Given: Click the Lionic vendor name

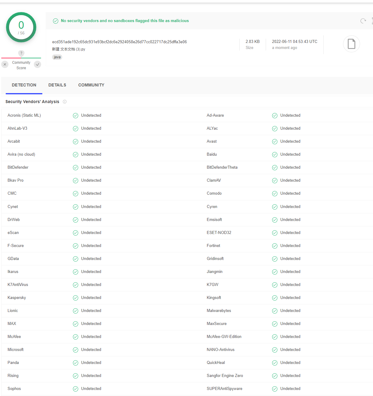Looking at the screenshot, I should point(13,310).
